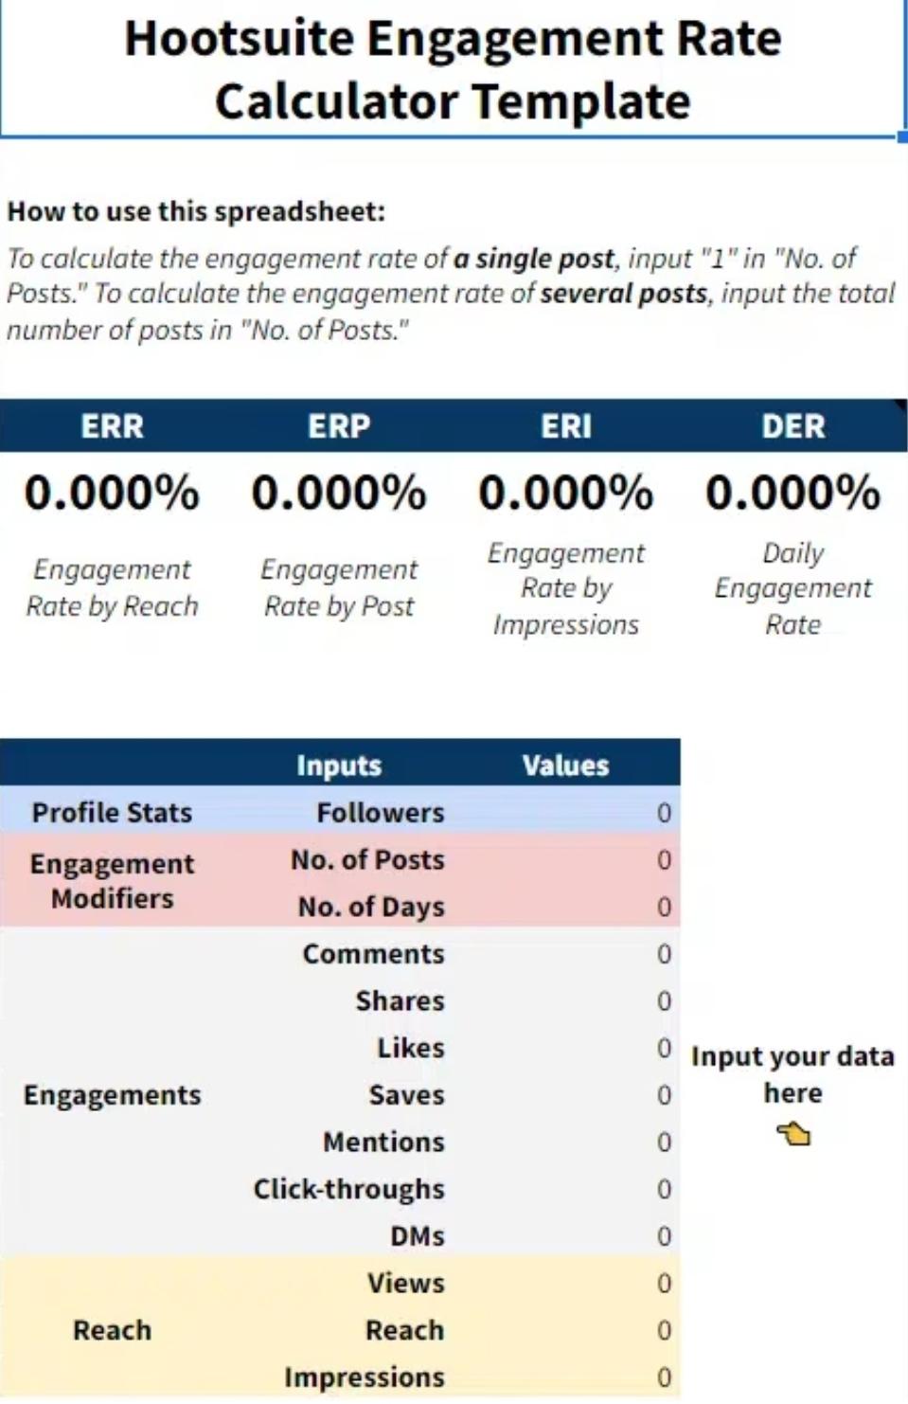Click the Views value cell
The image size is (908, 1404).
coord(566,1283)
